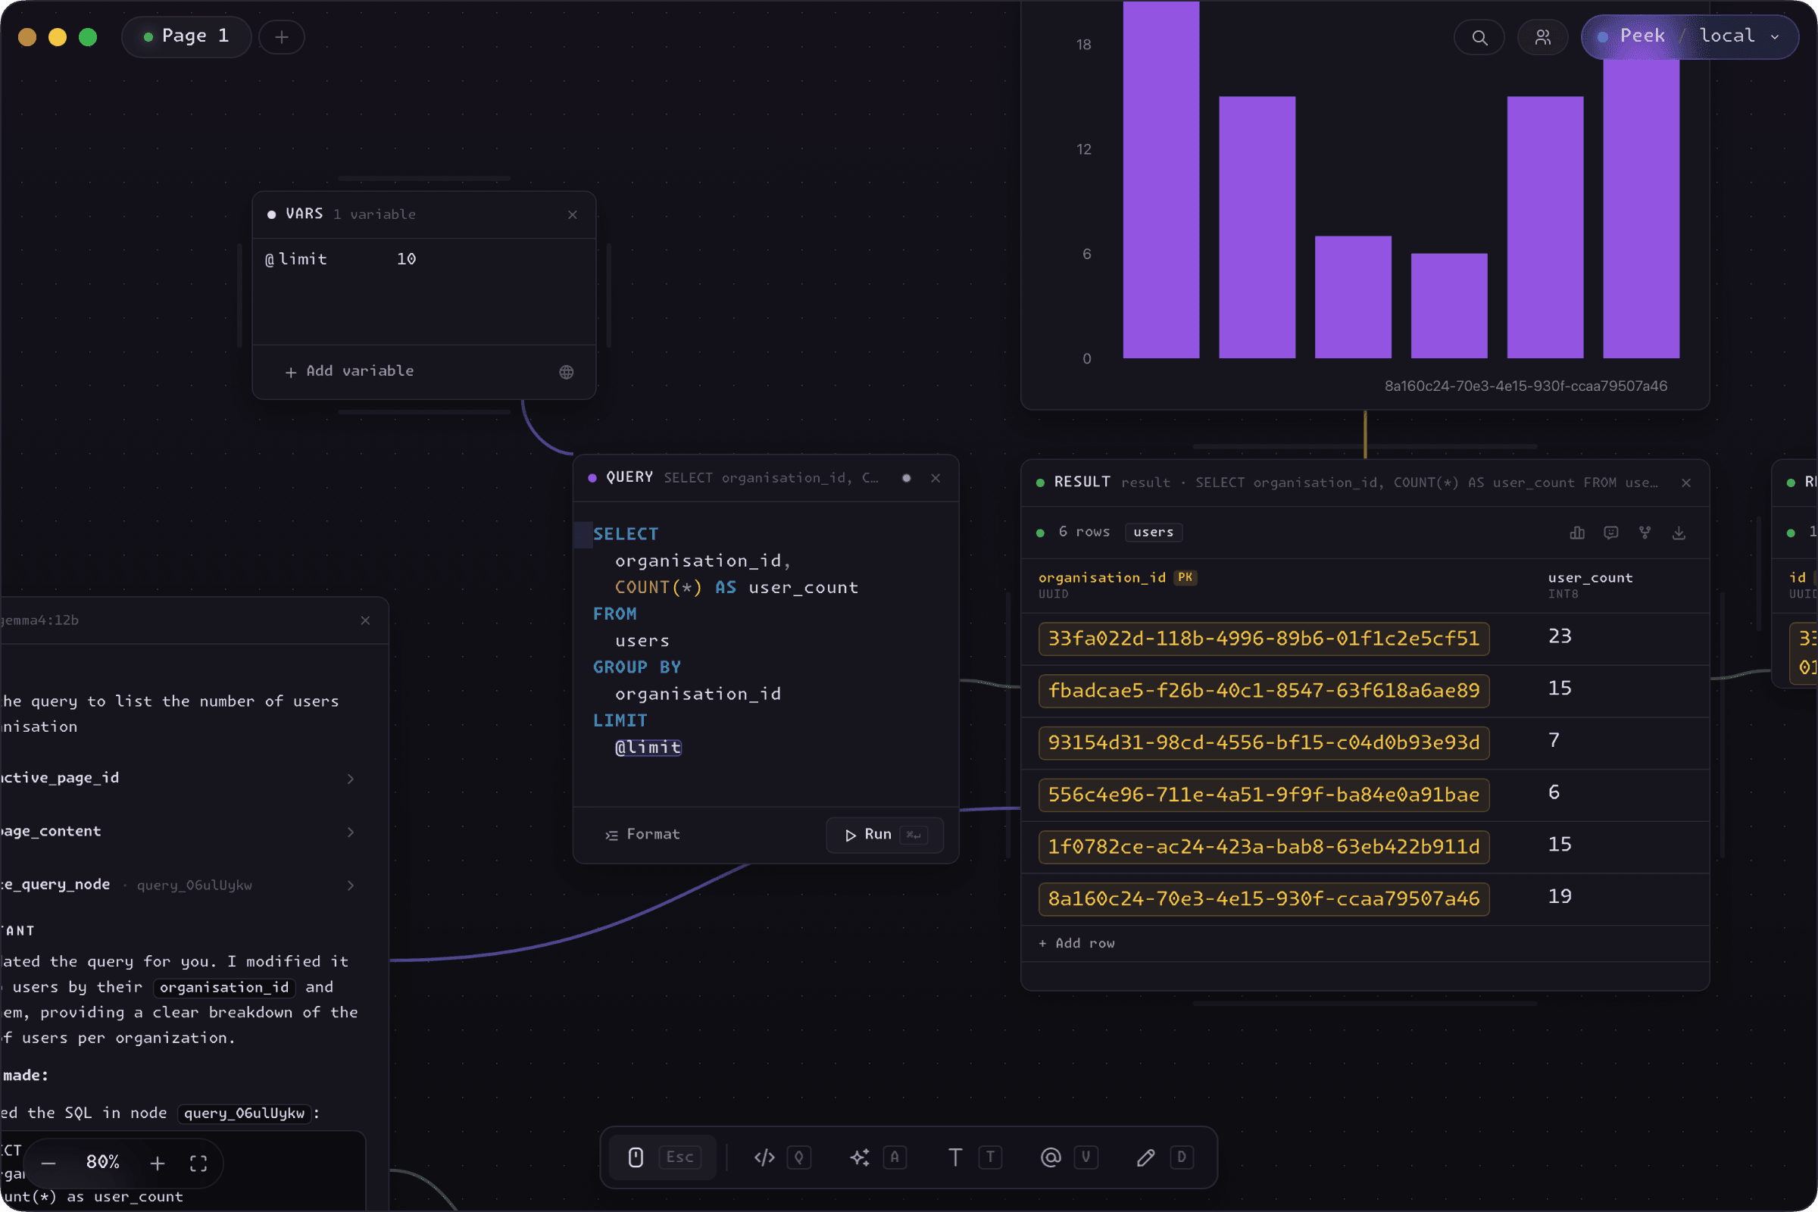The width and height of the screenshot is (1818, 1212).
Task: Add a new page with the plus button
Action: 281,37
